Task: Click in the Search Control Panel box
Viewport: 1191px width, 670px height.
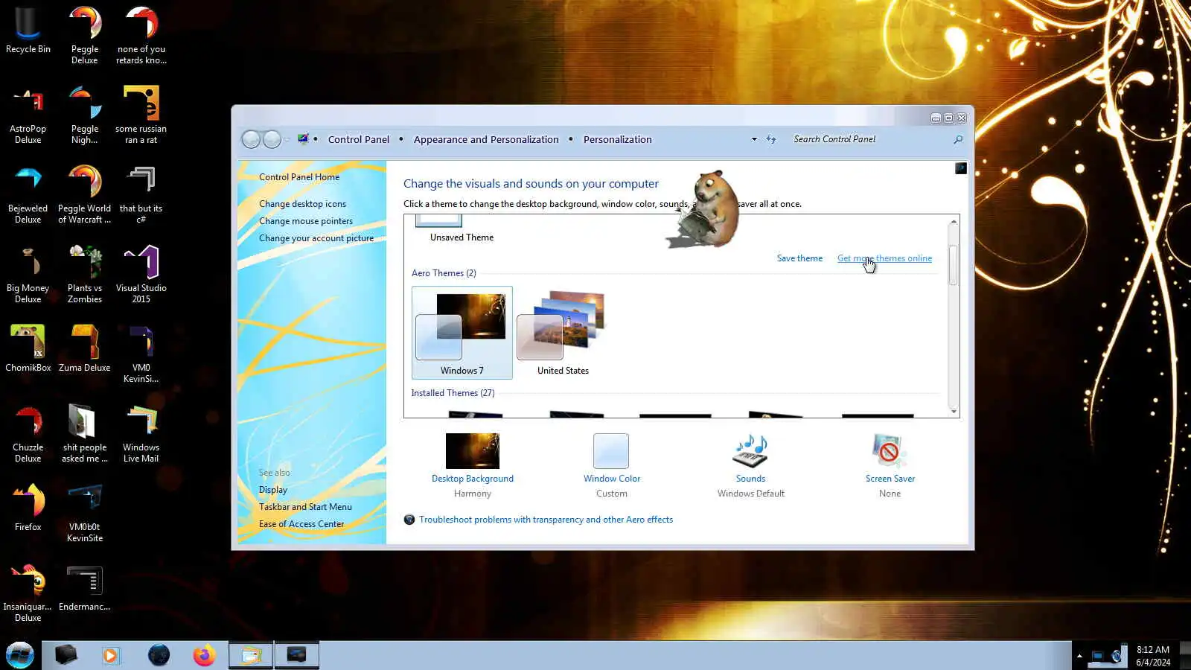Action: click(x=871, y=139)
